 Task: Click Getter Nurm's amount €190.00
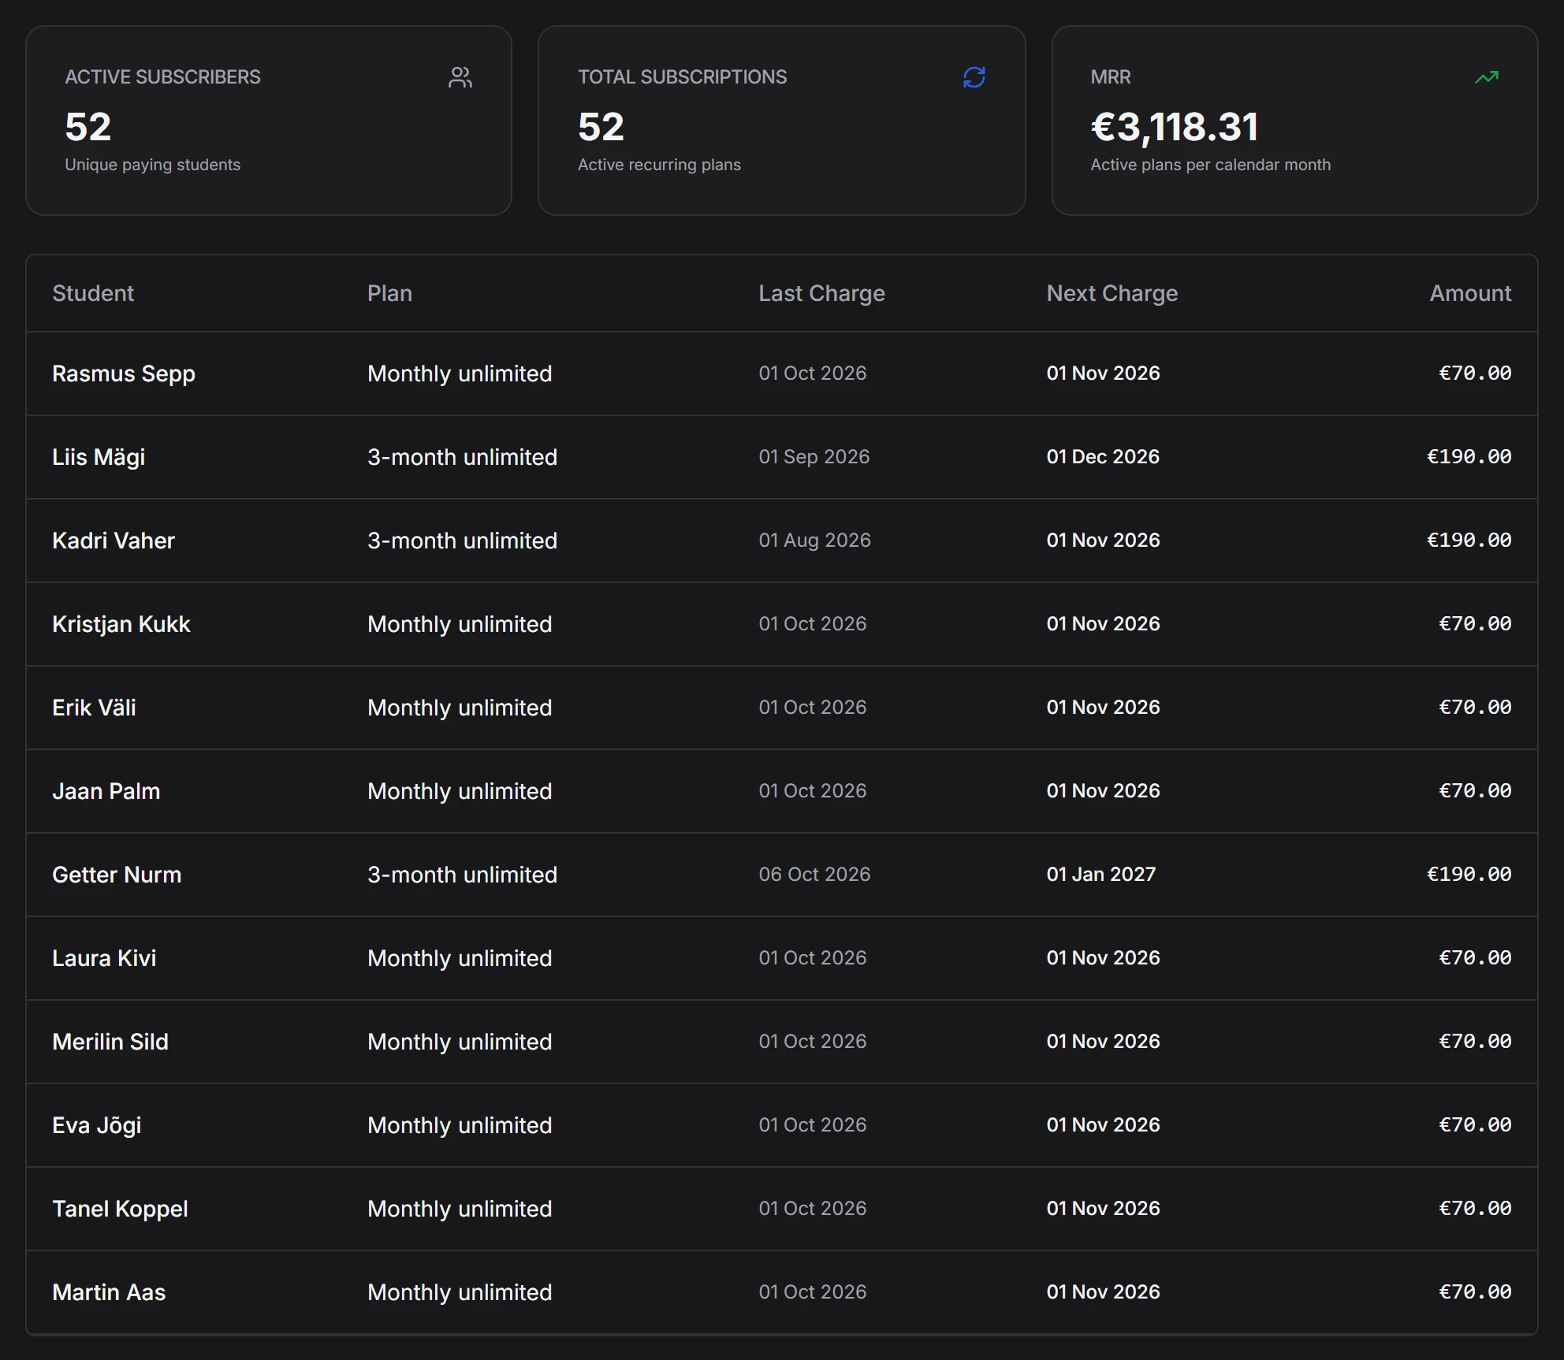(1469, 875)
